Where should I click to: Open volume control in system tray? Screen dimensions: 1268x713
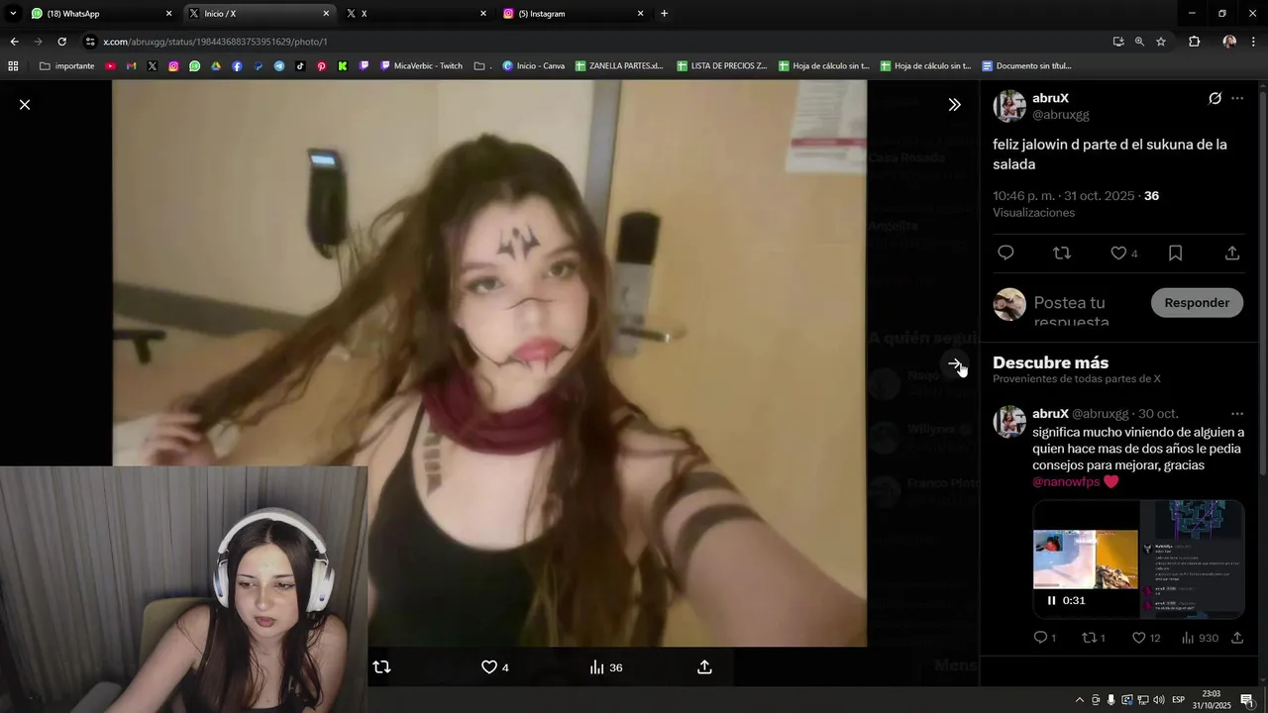click(1158, 700)
